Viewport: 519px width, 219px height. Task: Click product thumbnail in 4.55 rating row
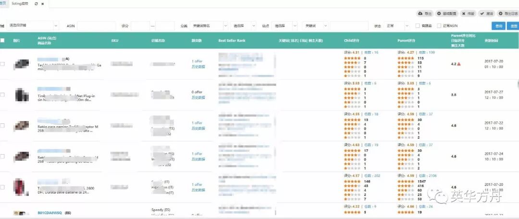(22, 126)
